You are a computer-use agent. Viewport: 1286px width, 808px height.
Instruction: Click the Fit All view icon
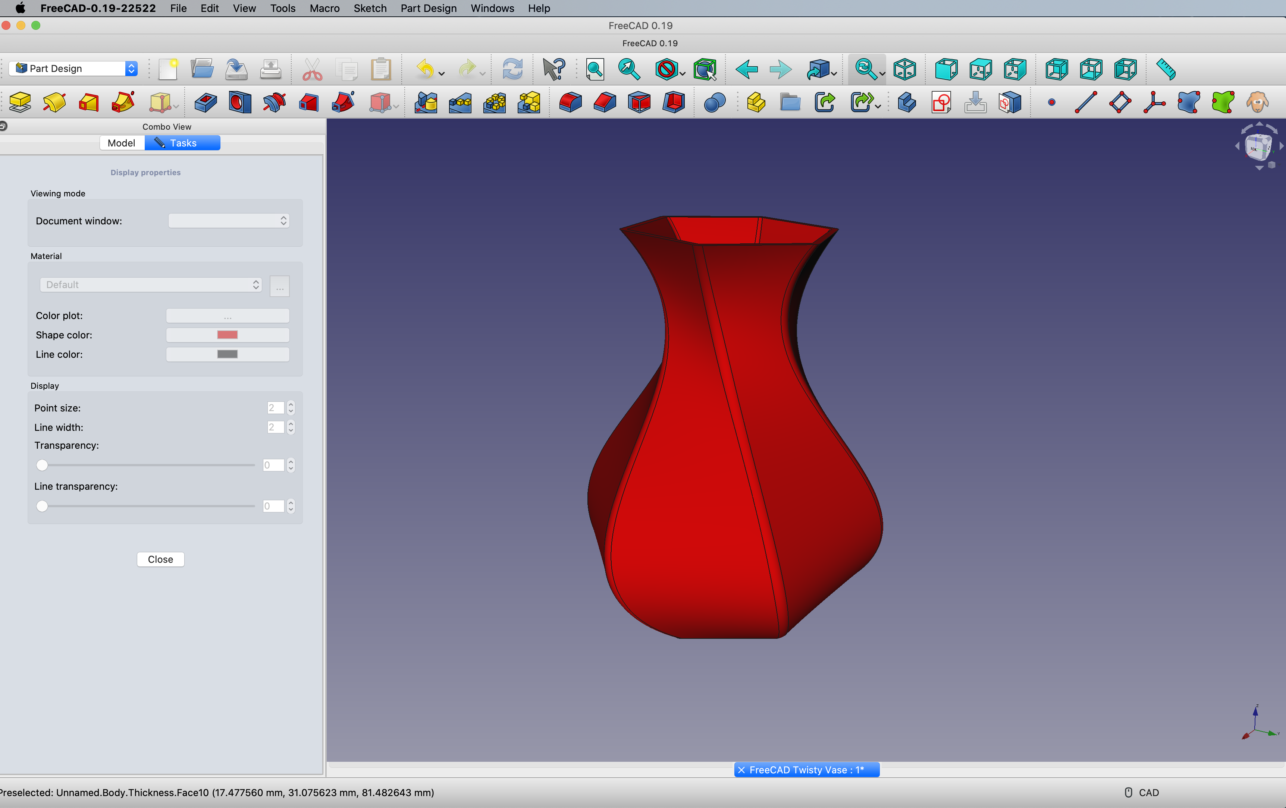(x=595, y=69)
